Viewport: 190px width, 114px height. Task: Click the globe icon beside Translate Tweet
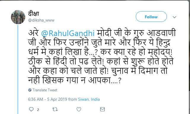30,90
